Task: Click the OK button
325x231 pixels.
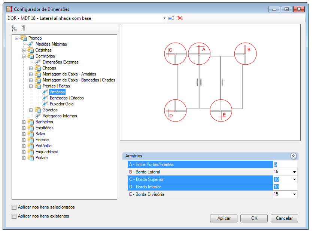Action: coord(254,218)
